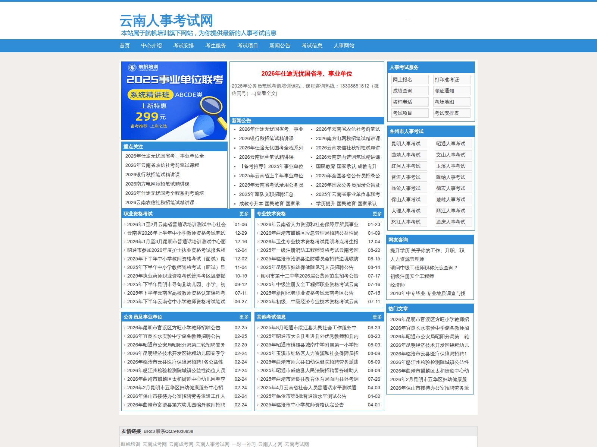
Task: Click the 云南人才网 footer link
Action: (x=270, y=444)
